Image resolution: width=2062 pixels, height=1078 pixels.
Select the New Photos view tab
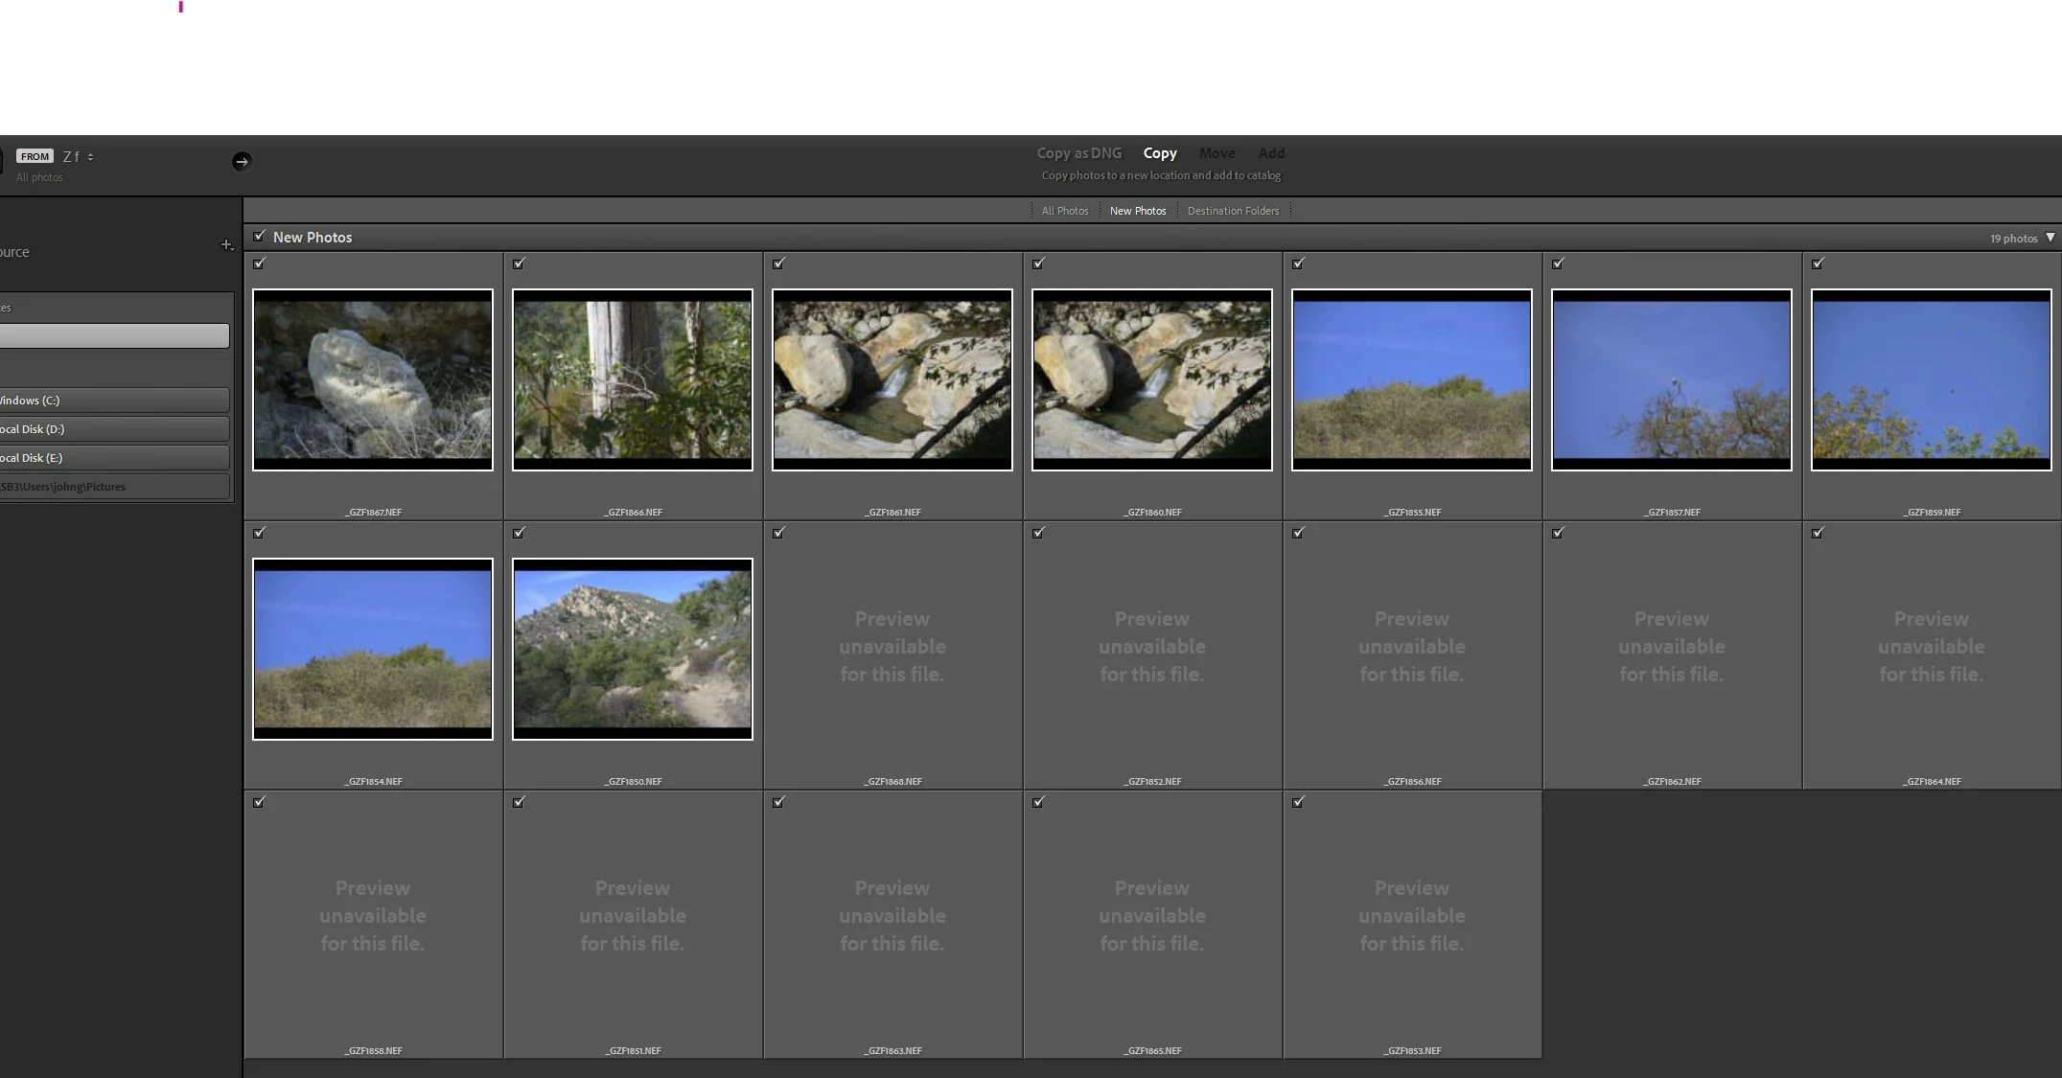(1138, 211)
